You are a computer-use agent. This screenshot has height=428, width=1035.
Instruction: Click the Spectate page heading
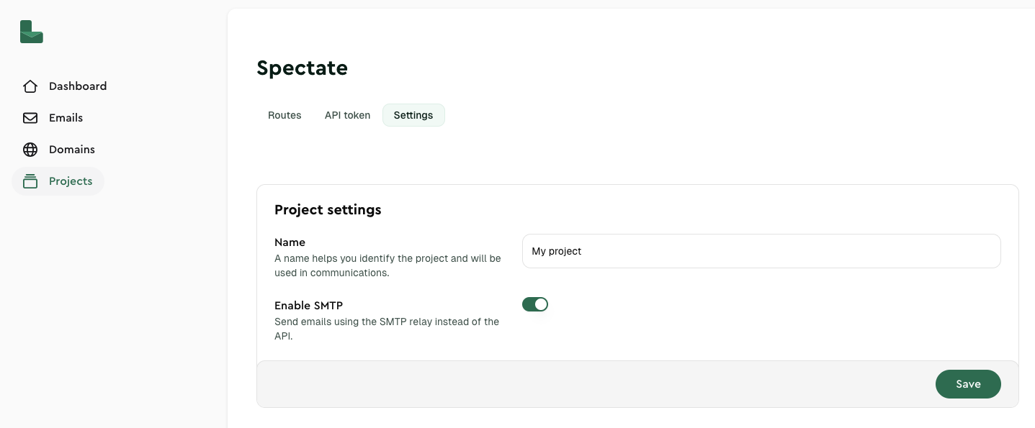pos(303,68)
